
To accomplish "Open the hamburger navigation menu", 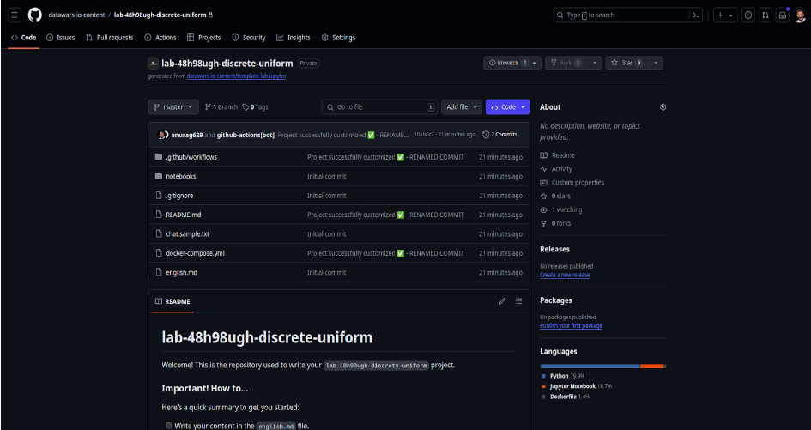I will tap(15, 15).
